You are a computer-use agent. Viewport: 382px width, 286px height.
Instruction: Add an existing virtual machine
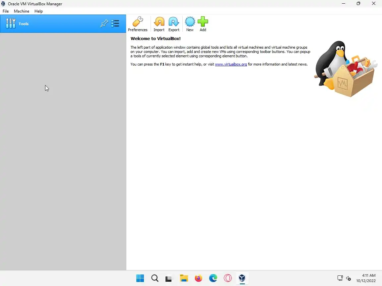(x=203, y=24)
